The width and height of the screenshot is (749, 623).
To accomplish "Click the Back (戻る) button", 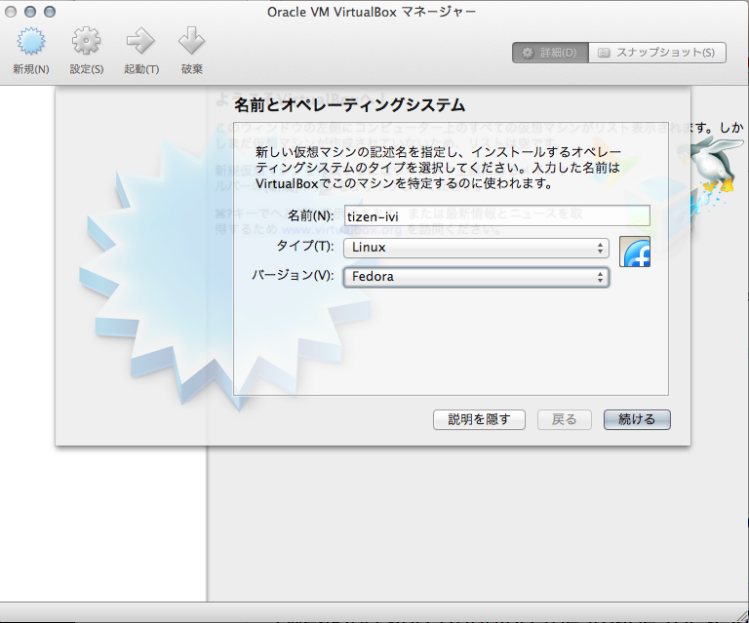I will click(565, 419).
